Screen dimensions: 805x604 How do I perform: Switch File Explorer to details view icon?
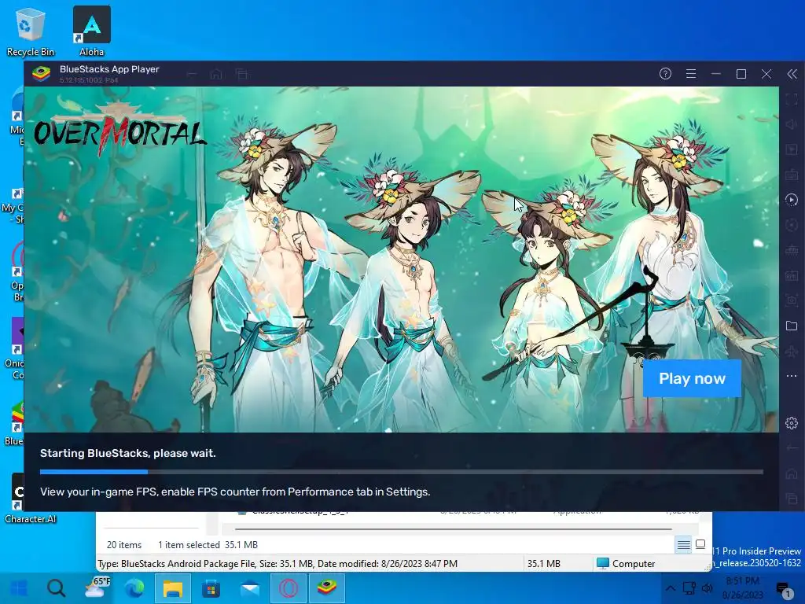click(x=683, y=544)
